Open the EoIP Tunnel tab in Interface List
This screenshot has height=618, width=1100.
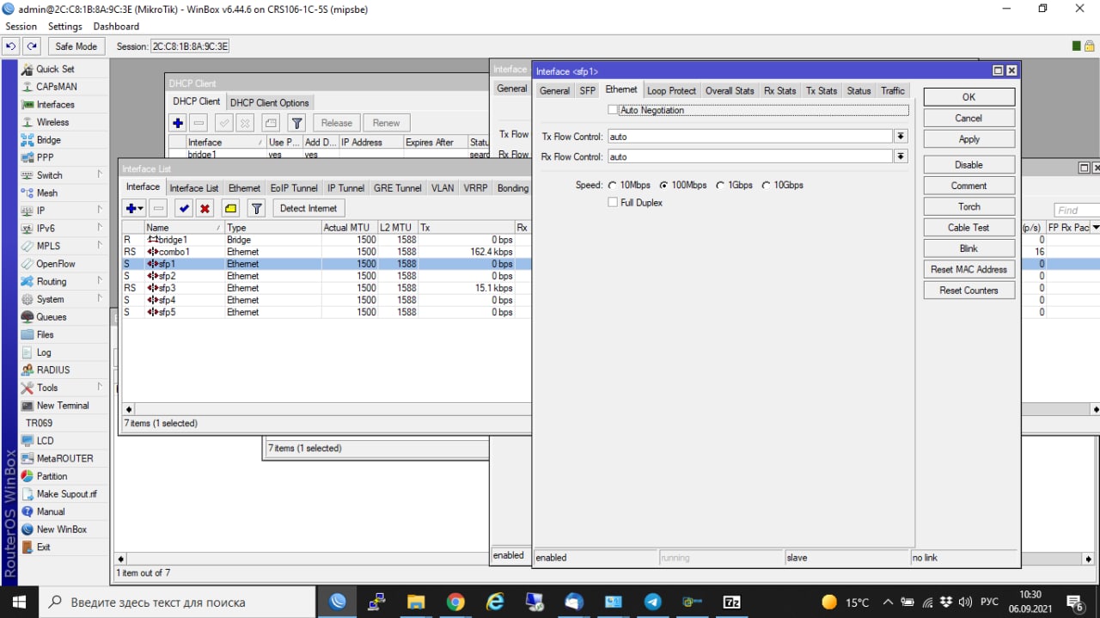(x=294, y=188)
